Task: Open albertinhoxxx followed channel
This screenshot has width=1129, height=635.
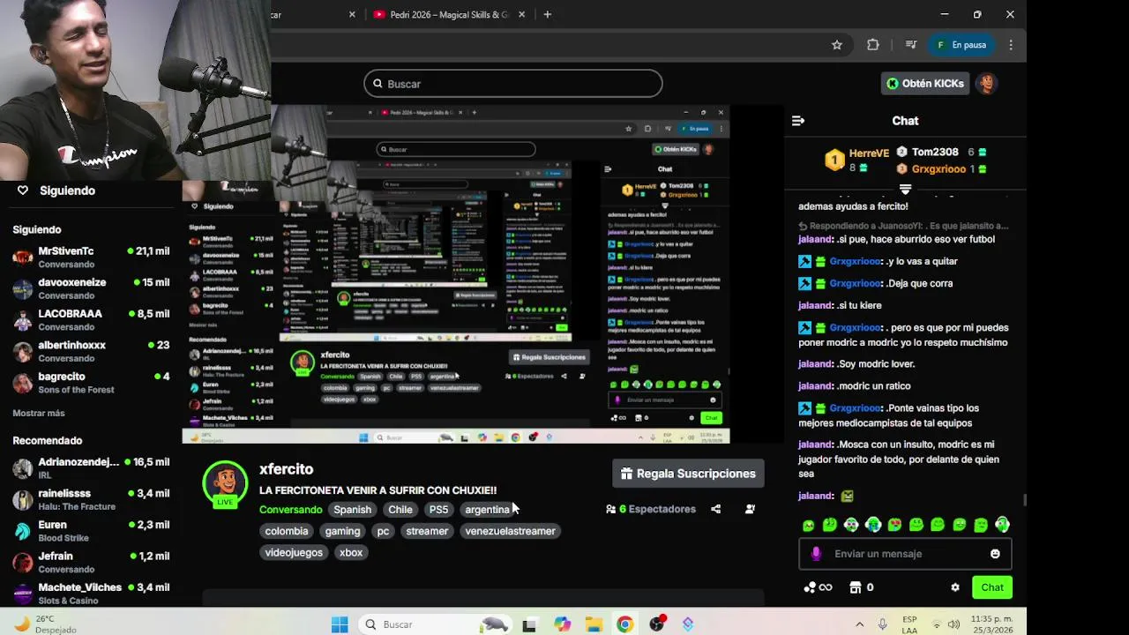Action: (92, 352)
